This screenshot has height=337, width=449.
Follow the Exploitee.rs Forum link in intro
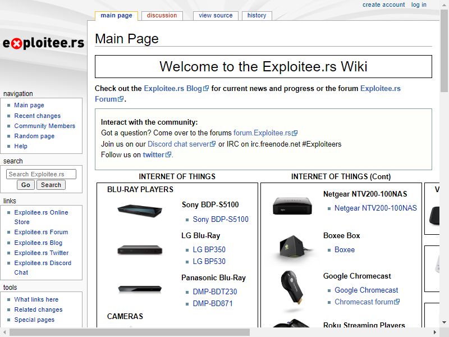pyautogui.click(x=381, y=88)
